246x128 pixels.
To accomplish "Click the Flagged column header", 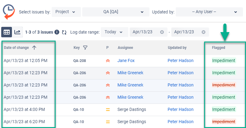I will point(218,48).
